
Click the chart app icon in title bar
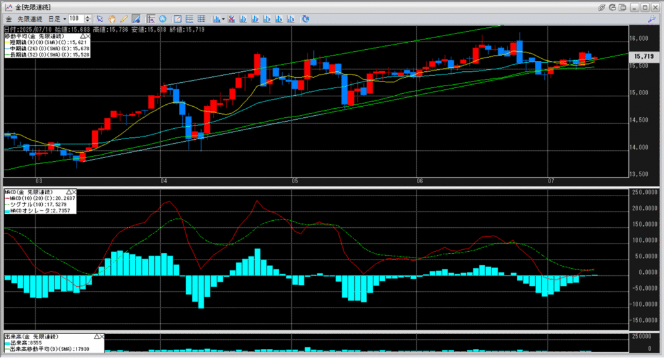click(x=8, y=7)
